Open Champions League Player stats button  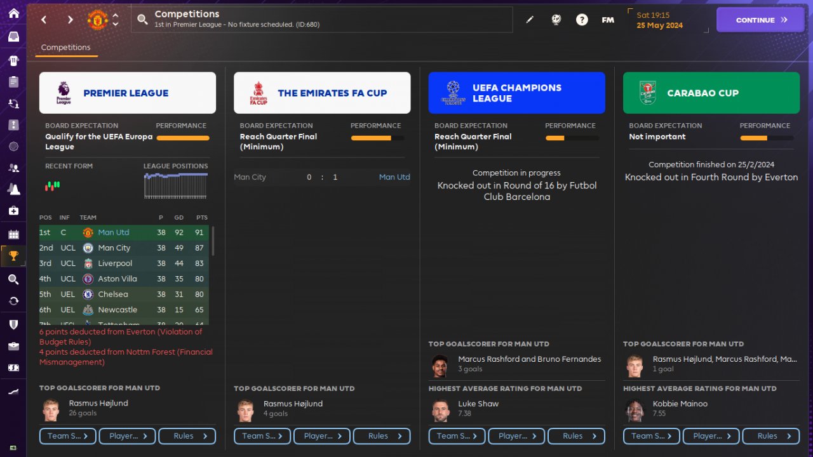point(516,436)
